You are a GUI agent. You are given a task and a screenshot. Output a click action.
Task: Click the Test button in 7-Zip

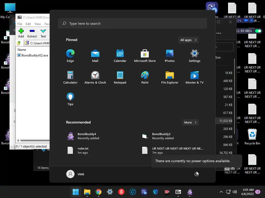43,33
